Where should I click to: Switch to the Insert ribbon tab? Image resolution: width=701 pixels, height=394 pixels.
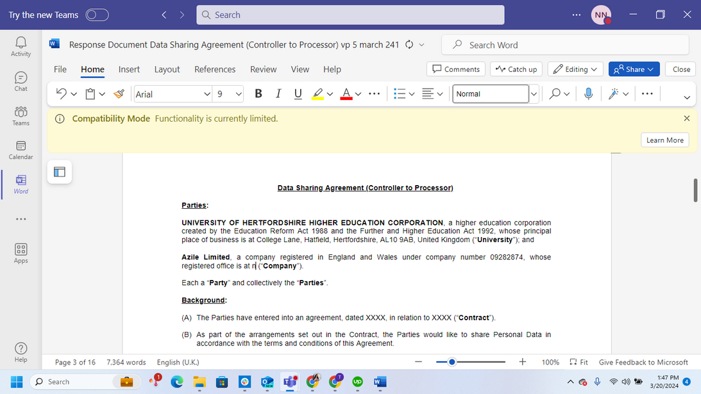point(129,69)
